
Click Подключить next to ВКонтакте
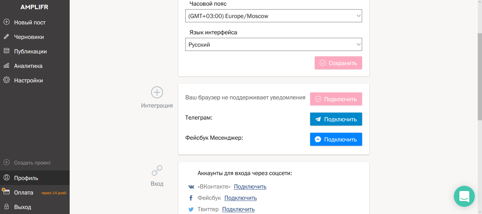(250, 186)
